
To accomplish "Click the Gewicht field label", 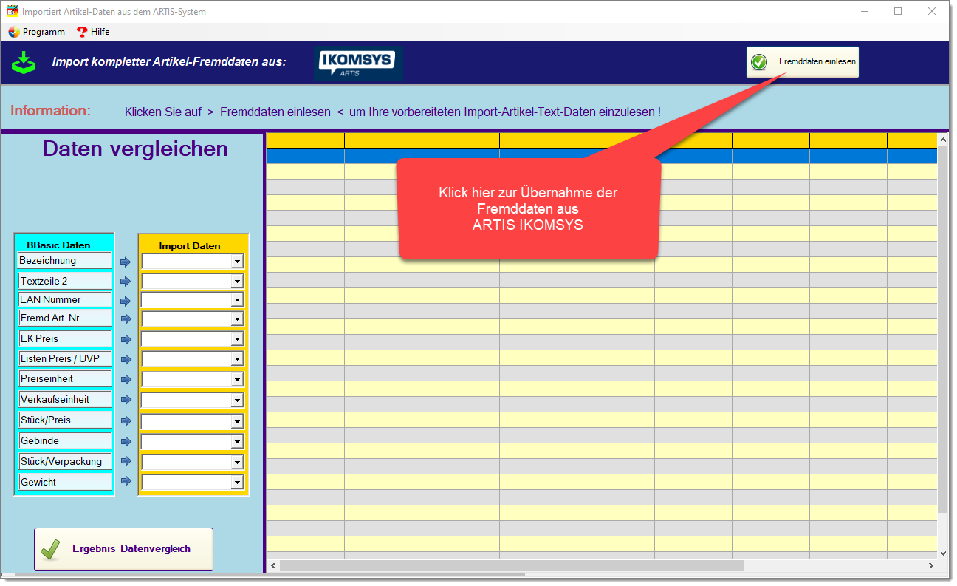I will [x=64, y=482].
